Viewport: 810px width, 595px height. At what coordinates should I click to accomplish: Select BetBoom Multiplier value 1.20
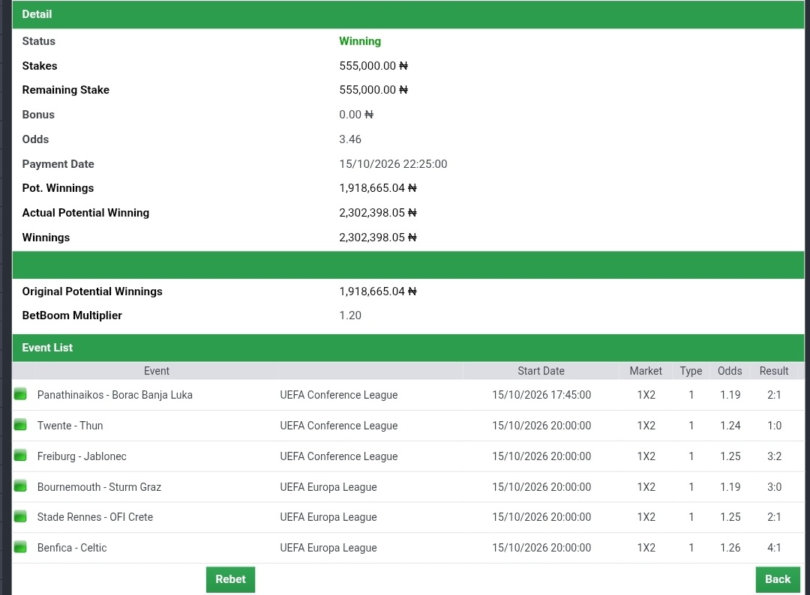[350, 315]
